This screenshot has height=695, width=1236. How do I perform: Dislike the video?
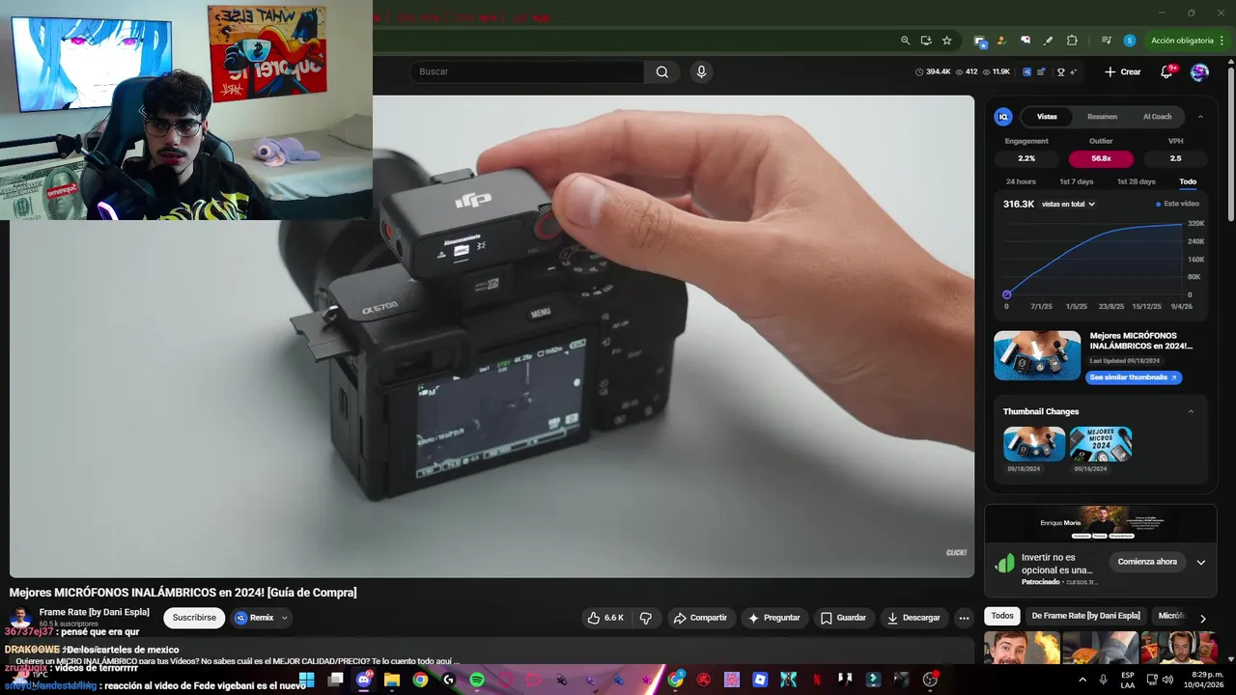tap(646, 618)
